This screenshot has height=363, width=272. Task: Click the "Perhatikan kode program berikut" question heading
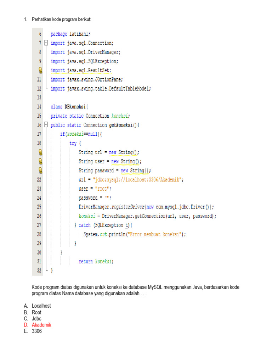pyautogui.click(x=62, y=19)
